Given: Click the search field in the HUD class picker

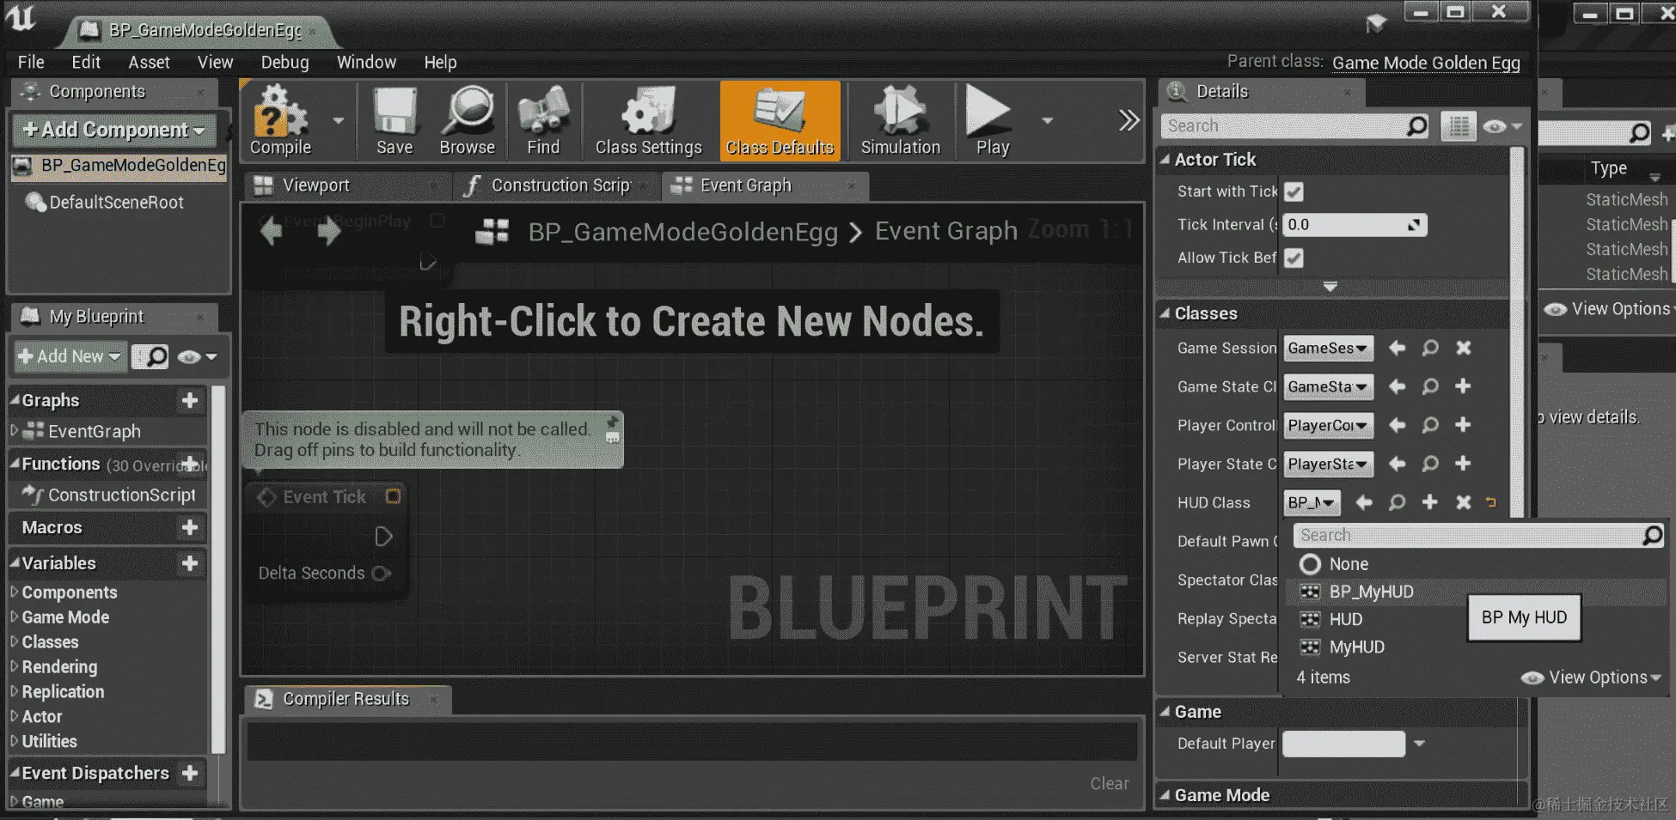Looking at the screenshot, I should click(x=1478, y=536).
